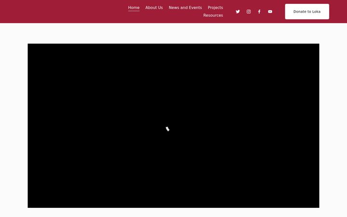Screen dimensions: 347x217
Task: Open the Projects page
Action: point(215,8)
